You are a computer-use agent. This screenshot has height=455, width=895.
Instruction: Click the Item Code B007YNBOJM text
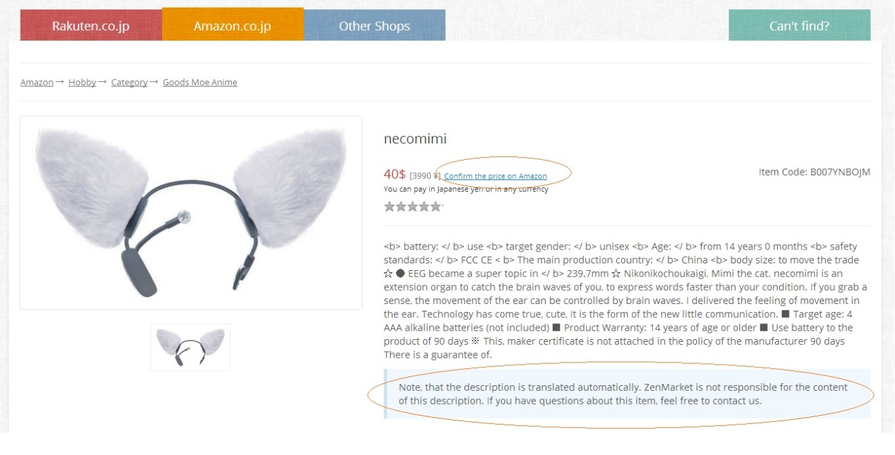pyautogui.click(x=814, y=172)
